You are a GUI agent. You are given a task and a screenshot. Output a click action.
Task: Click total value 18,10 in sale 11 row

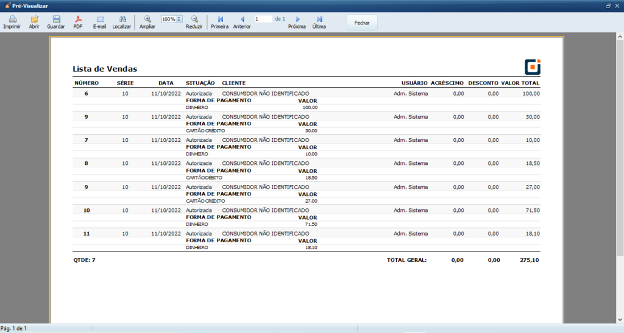[x=533, y=234]
